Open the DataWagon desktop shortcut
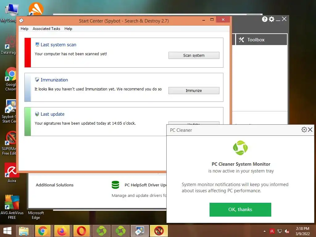Viewport: 316px width, 237px height. point(8,45)
